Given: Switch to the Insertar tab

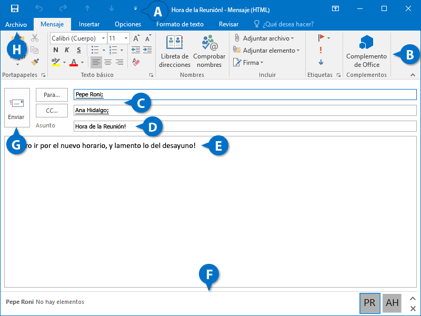Looking at the screenshot, I should pyautogui.click(x=89, y=24).
